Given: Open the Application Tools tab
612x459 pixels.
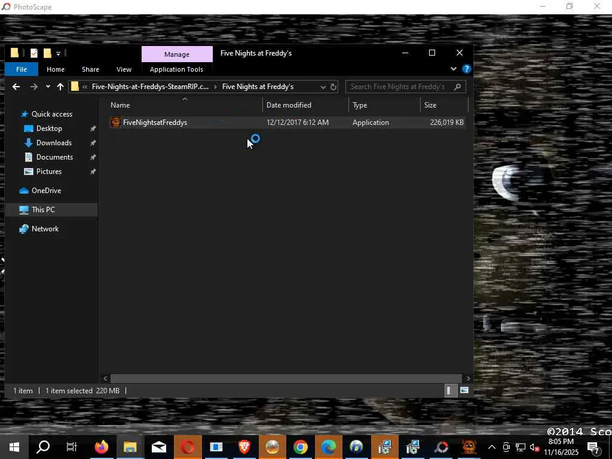Looking at the screenshot, I should coord(176,69).
